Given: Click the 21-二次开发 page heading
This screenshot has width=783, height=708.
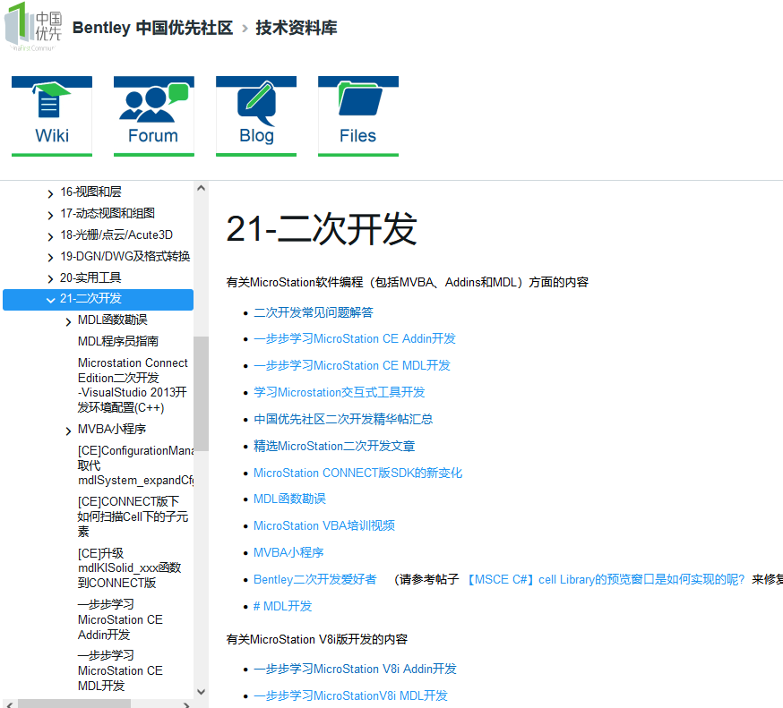Looking at the screenshot, I should point(322,229).
